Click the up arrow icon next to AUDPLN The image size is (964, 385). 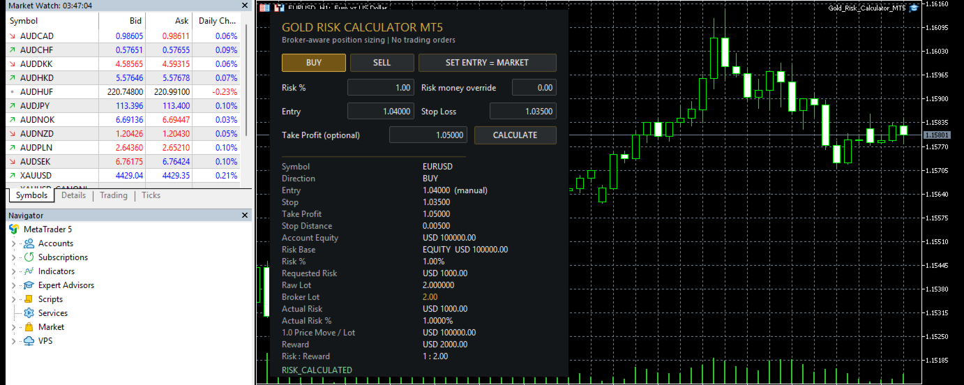13,148
